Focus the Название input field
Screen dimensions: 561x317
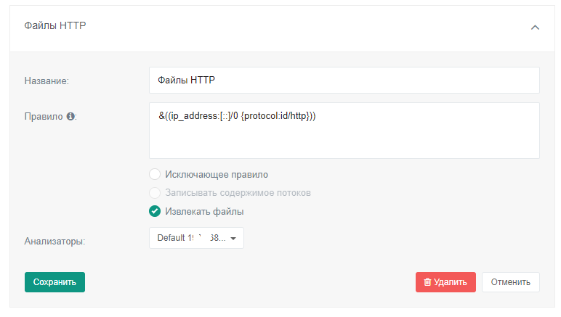(344, 81)
